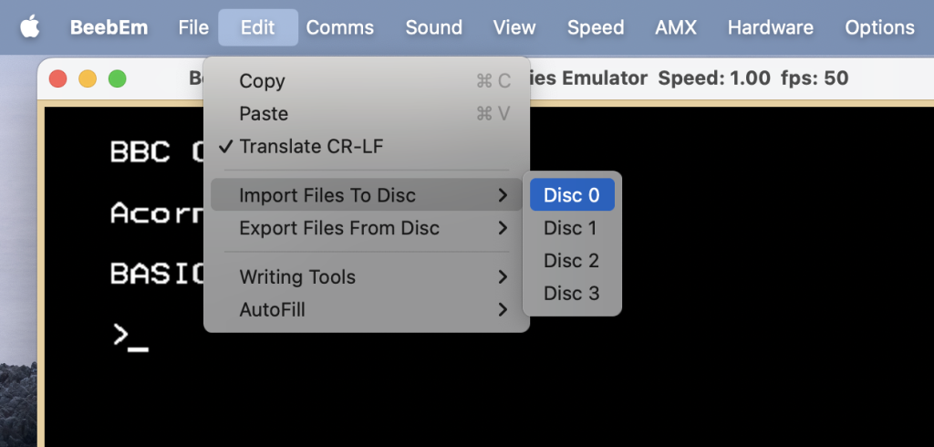The width and height of the screenshot is (934, 447).
Task: Expand the Import Files To Disc submenu arrow
Action: point(503,195)
